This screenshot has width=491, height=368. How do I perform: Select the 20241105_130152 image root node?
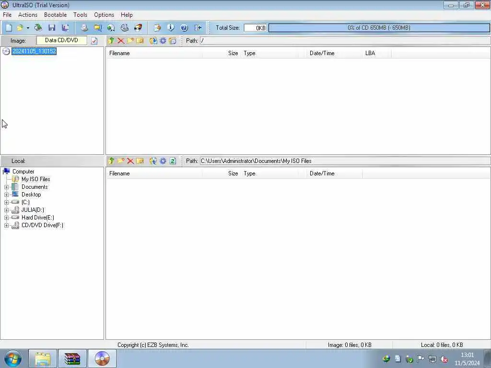point(34,51)
